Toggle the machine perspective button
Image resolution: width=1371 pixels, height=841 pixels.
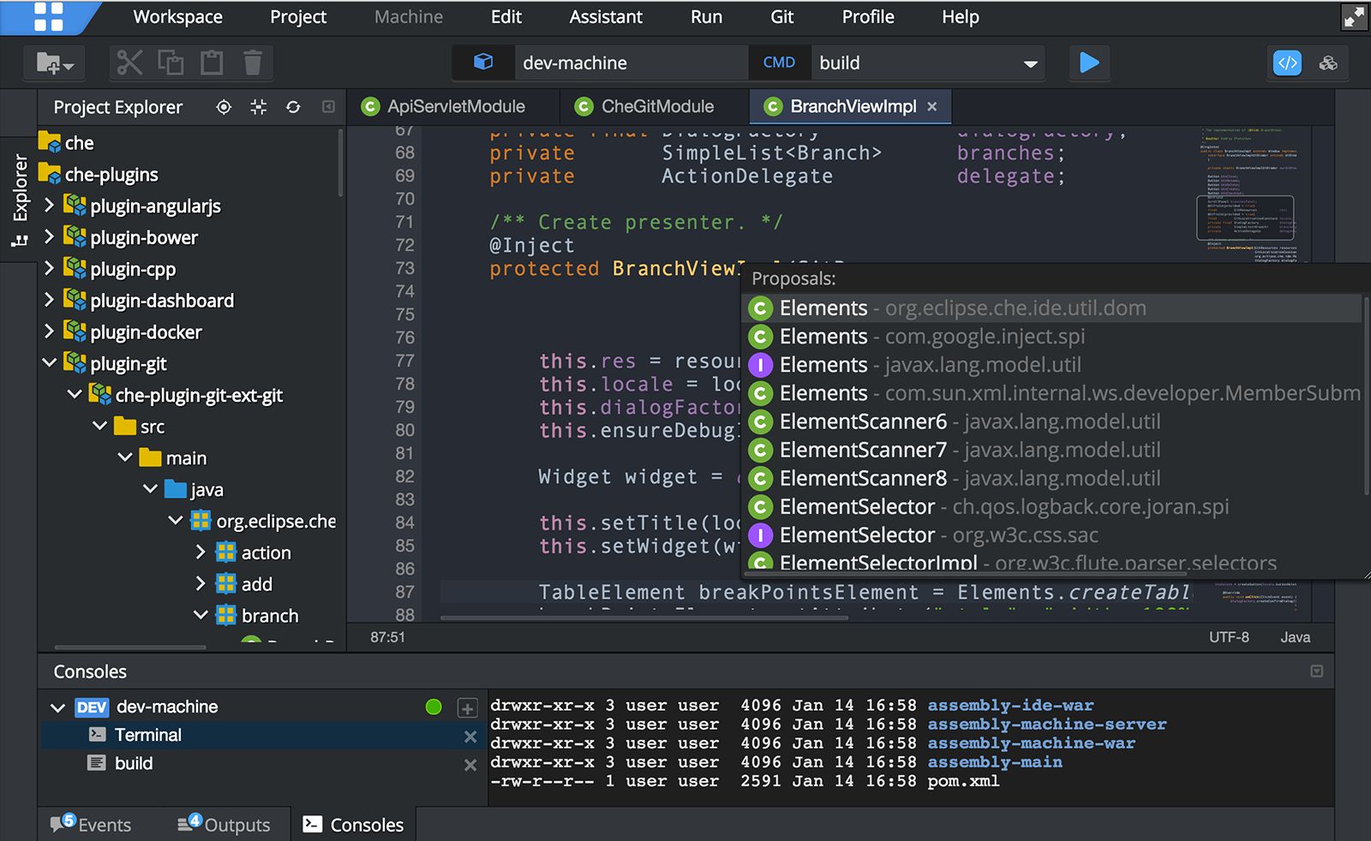[x=1328, y=63]
